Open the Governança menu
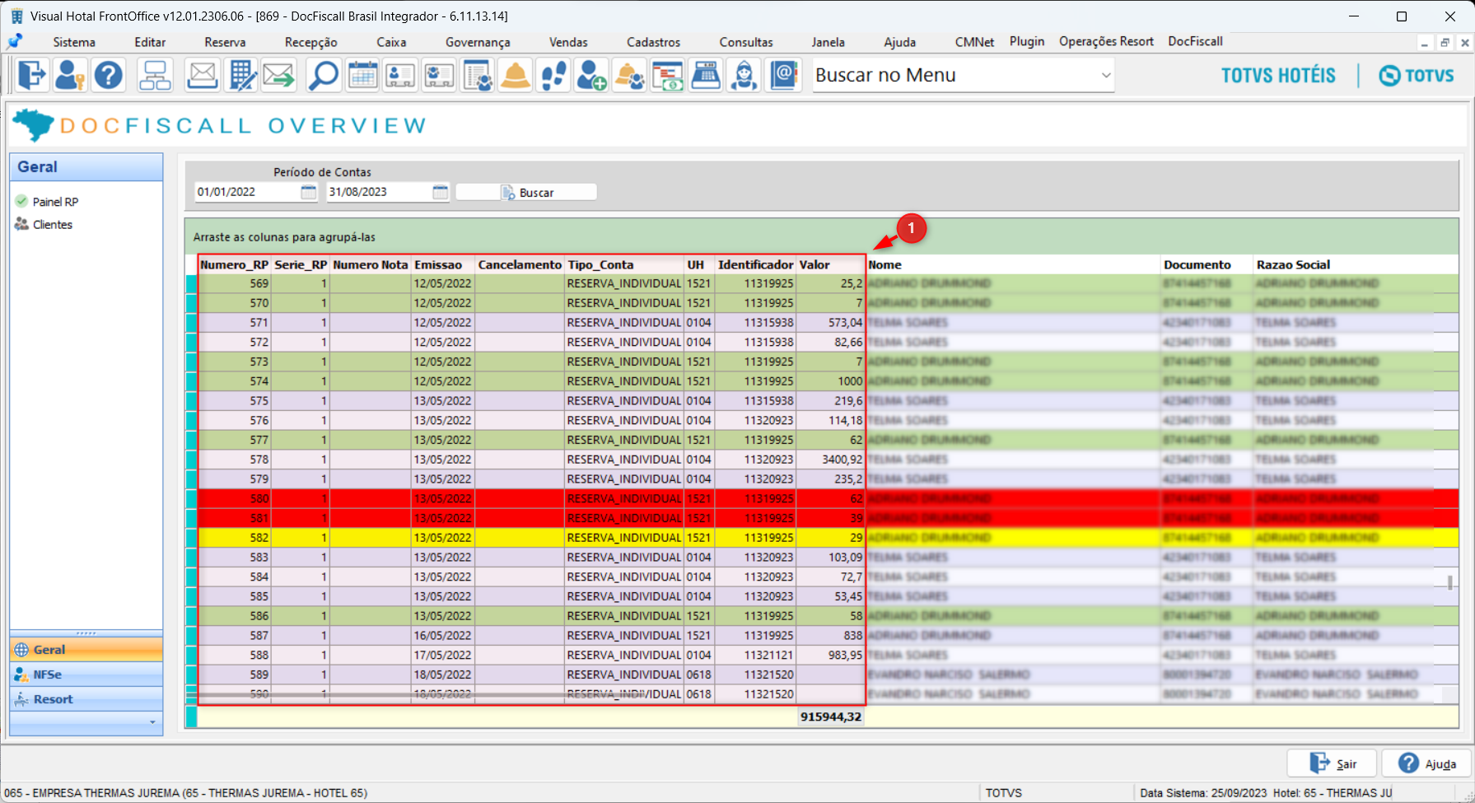Viewport: 1475px width, 803px height. click(x=478, y=42)
